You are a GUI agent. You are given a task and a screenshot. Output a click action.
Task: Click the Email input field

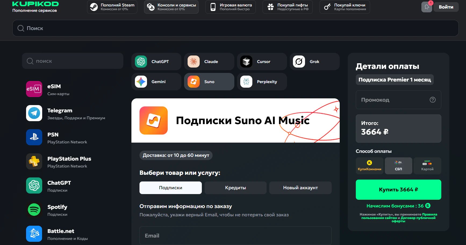235,236
